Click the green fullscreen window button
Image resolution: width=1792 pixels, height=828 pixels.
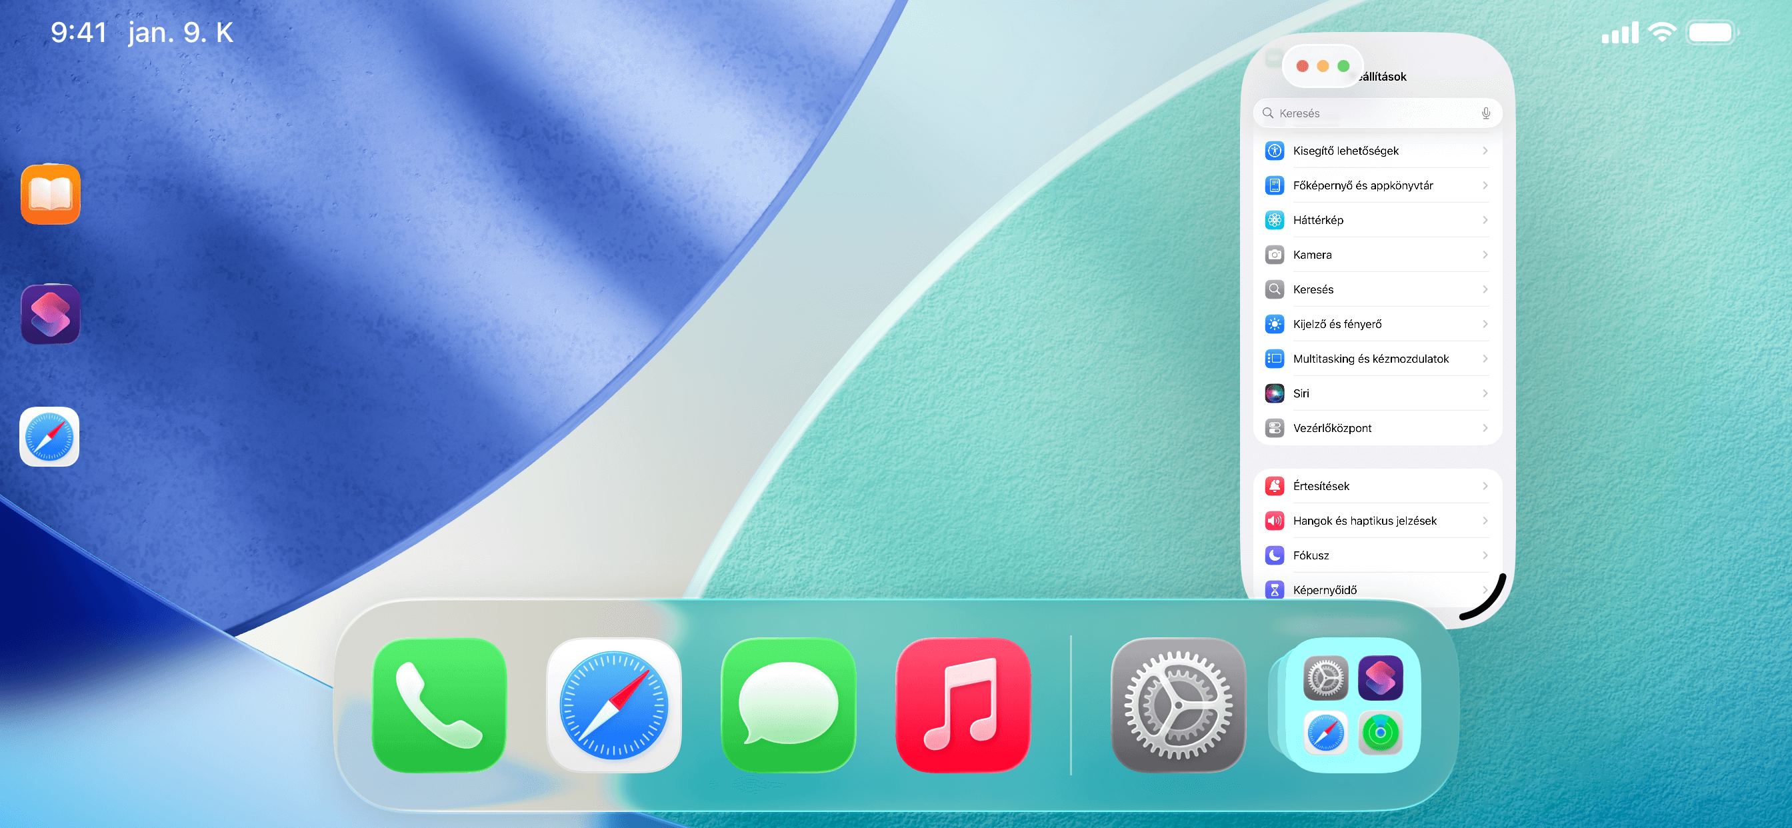tap(1343, 66)
